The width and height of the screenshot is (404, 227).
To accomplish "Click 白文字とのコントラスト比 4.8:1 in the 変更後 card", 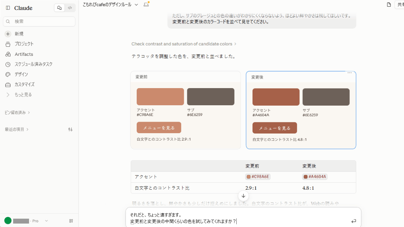I will coord(280,140).
